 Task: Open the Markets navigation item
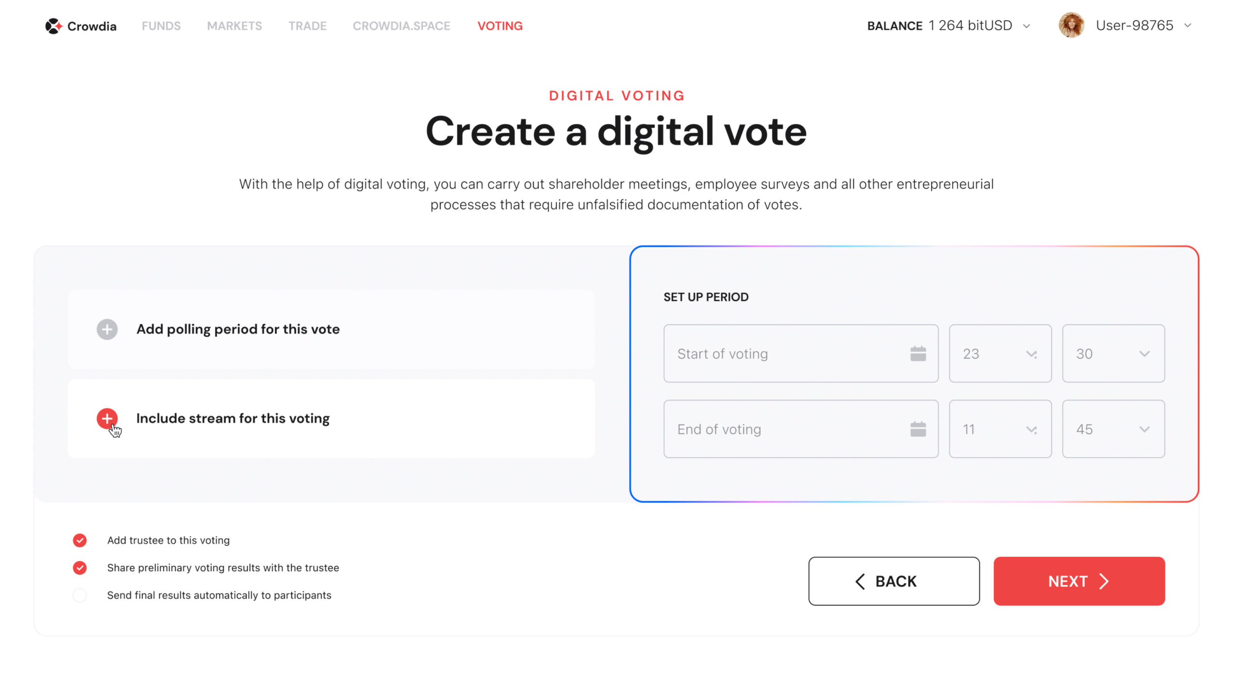[235, 26]
